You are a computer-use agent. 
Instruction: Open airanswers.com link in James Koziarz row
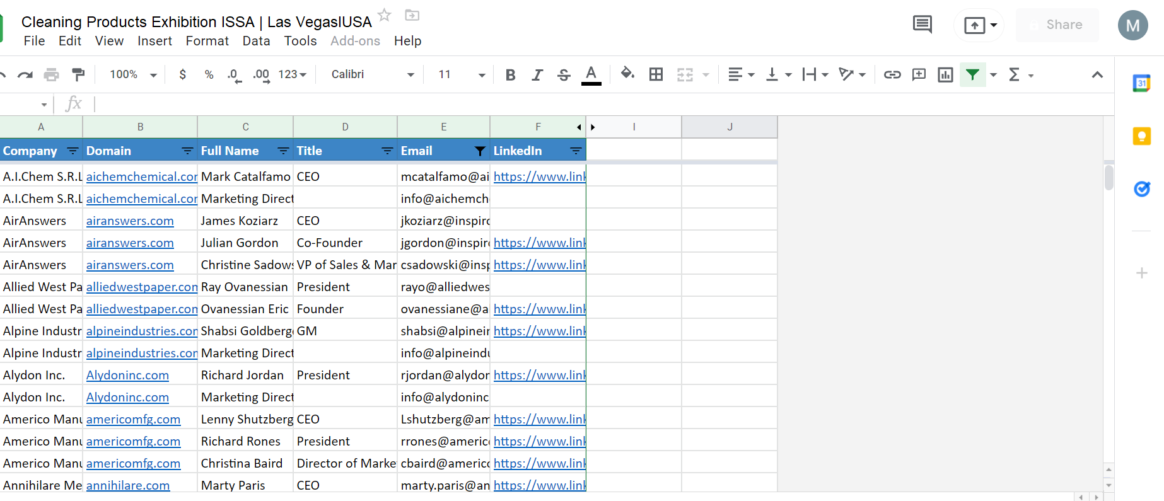(x=130, y=221)
